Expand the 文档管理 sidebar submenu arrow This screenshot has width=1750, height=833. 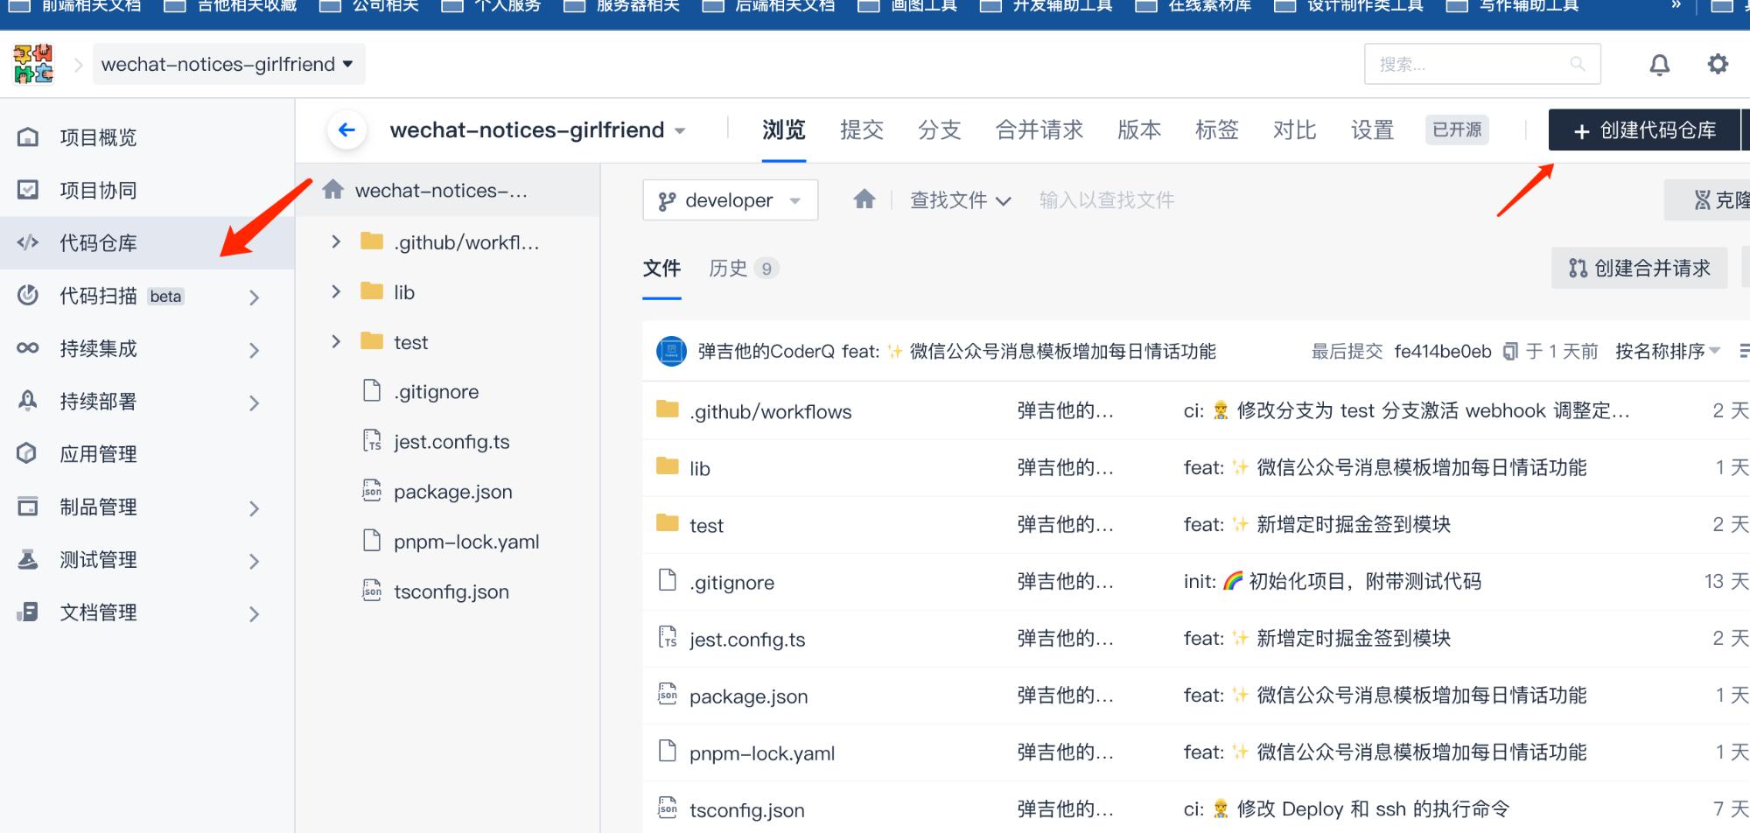254,613
